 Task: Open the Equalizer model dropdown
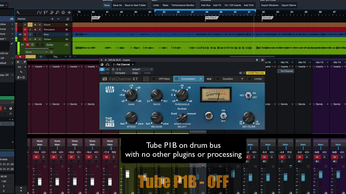242,79
